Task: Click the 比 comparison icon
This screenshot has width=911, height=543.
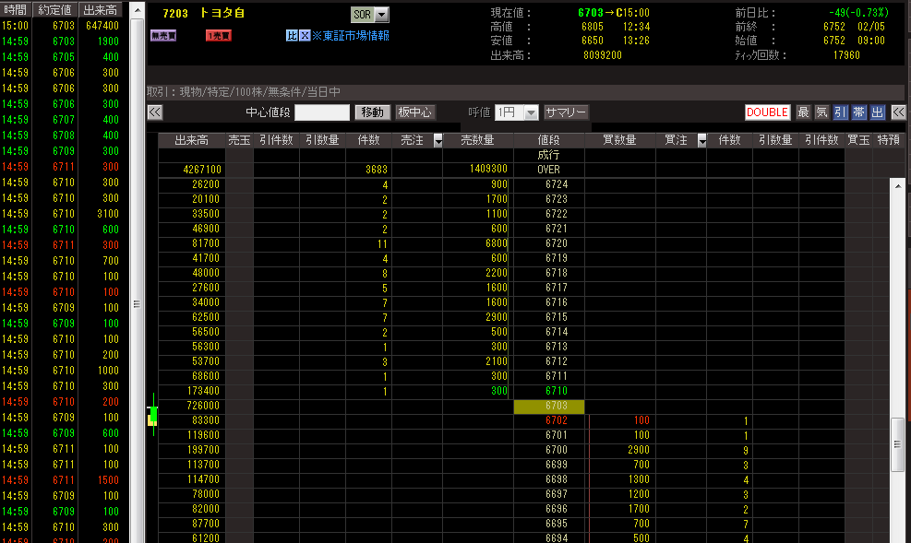Action: 292,35
